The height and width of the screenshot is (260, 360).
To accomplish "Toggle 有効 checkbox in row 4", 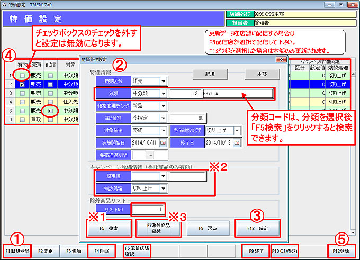I will click(22, 102).
